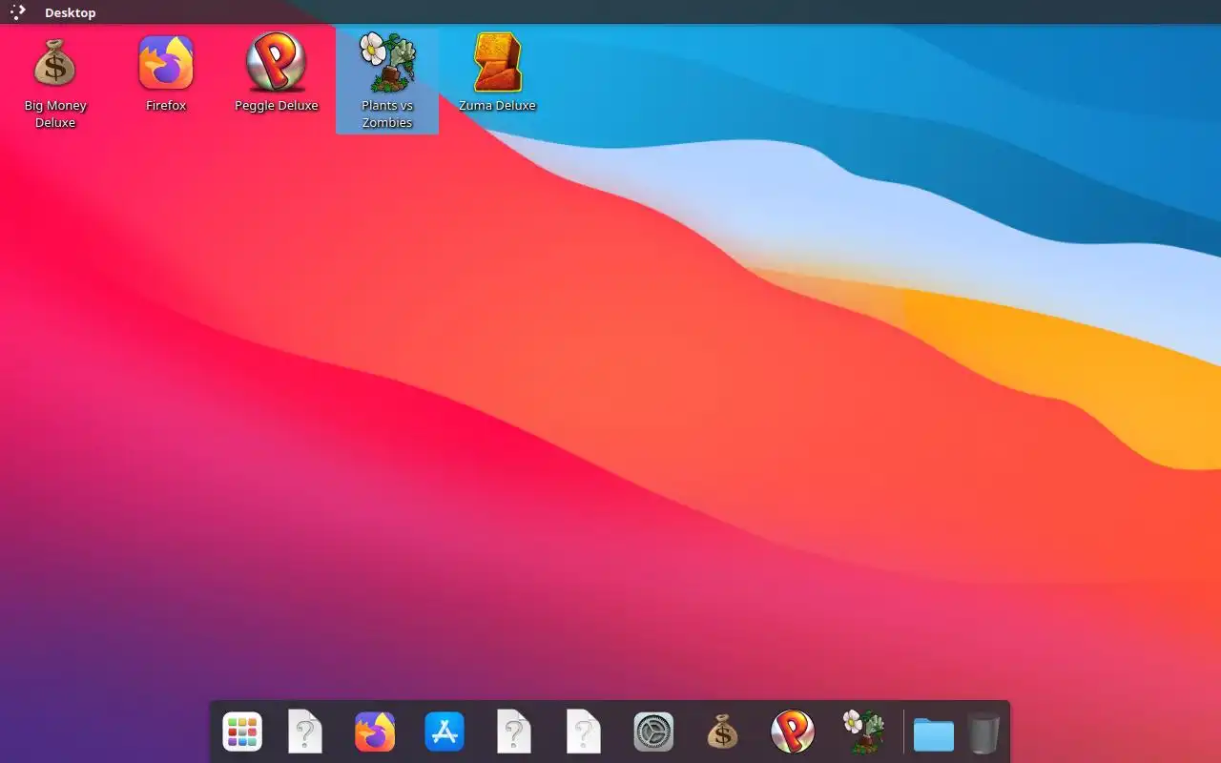Launch Peggle from the dock
Screen dimensions: 1221x763
[x=793, y=732]
